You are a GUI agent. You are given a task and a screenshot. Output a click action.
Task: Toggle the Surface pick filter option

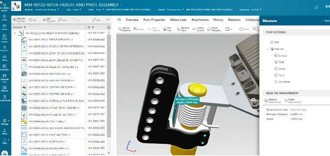tap(280, 56)
